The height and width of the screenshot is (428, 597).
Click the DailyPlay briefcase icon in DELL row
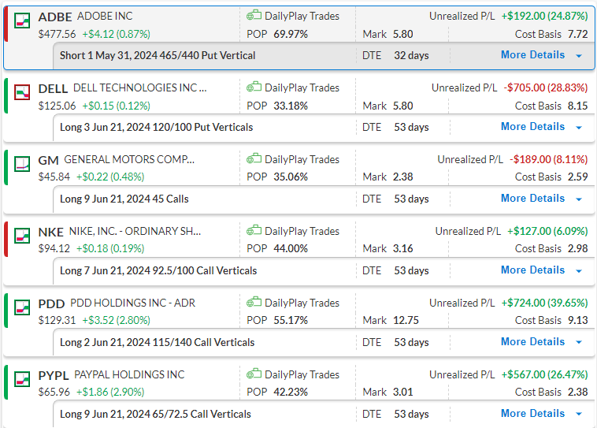click(x=254, y=87)
